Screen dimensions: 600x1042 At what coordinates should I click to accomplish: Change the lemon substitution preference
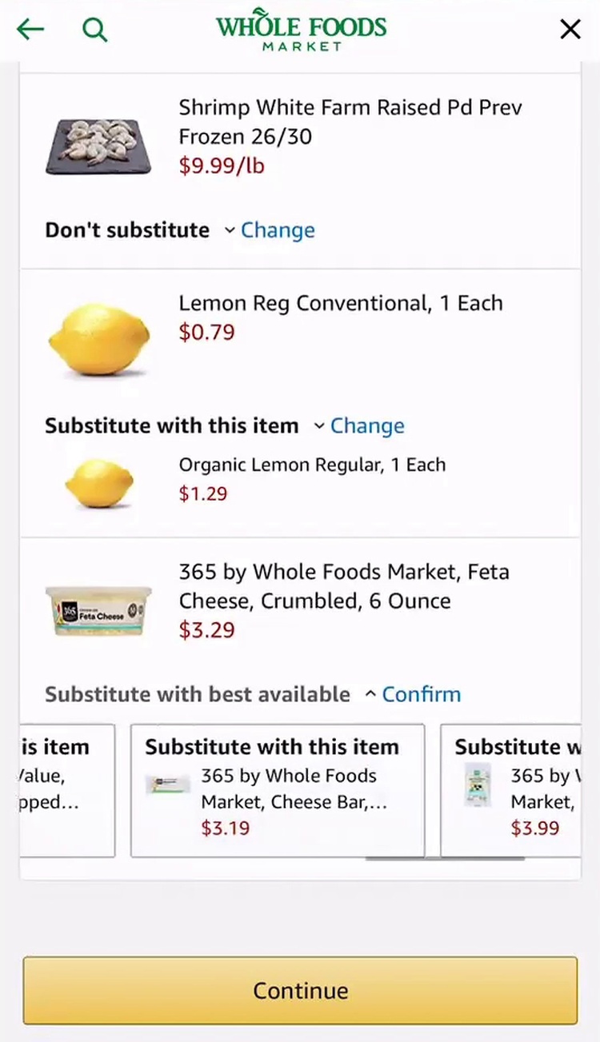[366, 425]
